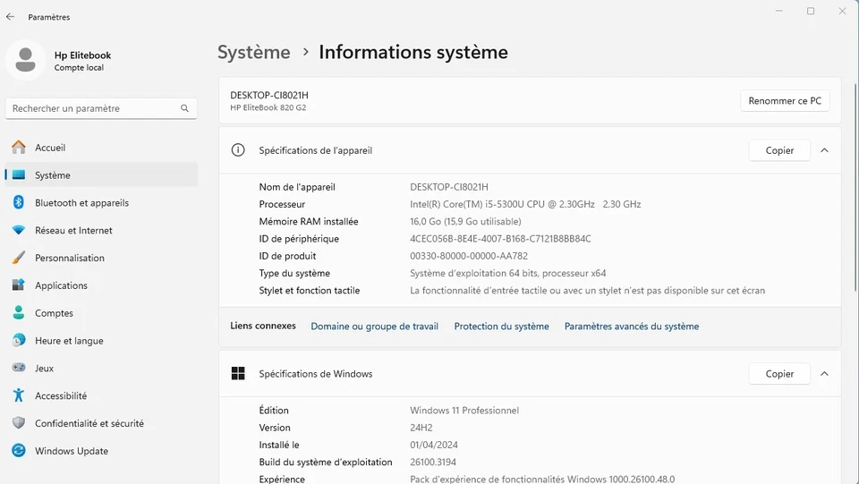The height and width of the screenshot is (484, 859).
Task: Copy the device specifications
Action: tap(779, 150)
